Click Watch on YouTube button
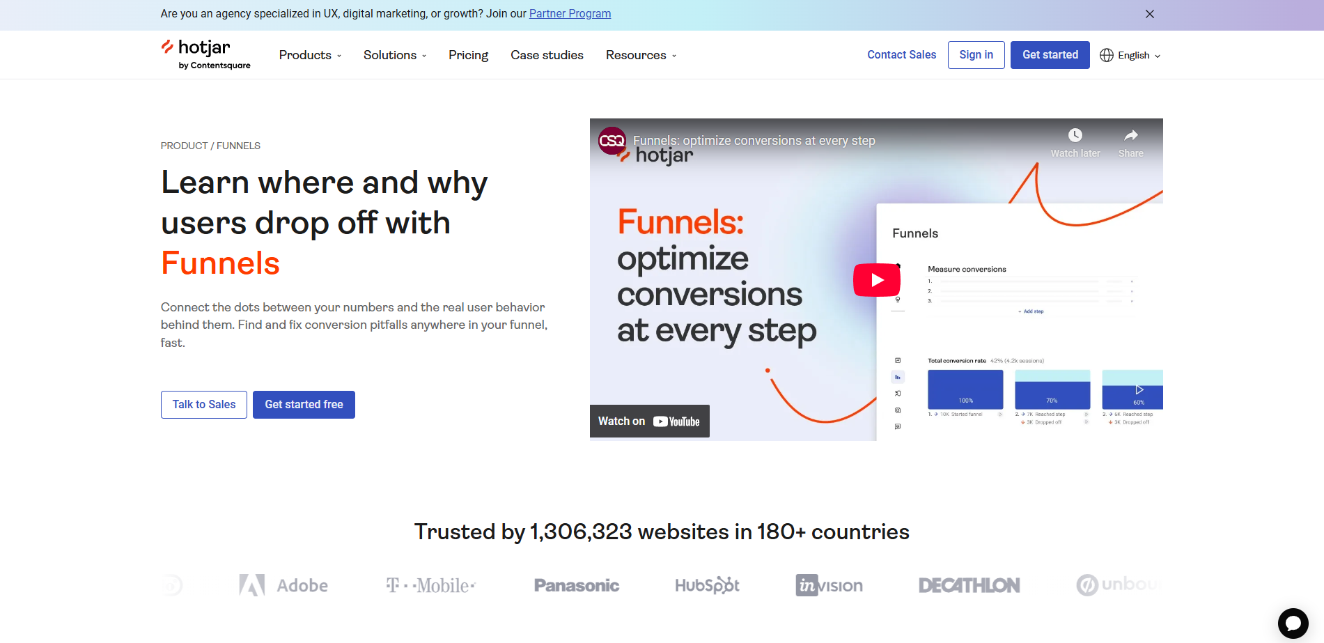Screen dimensions: 1324x643 [649, 421]
